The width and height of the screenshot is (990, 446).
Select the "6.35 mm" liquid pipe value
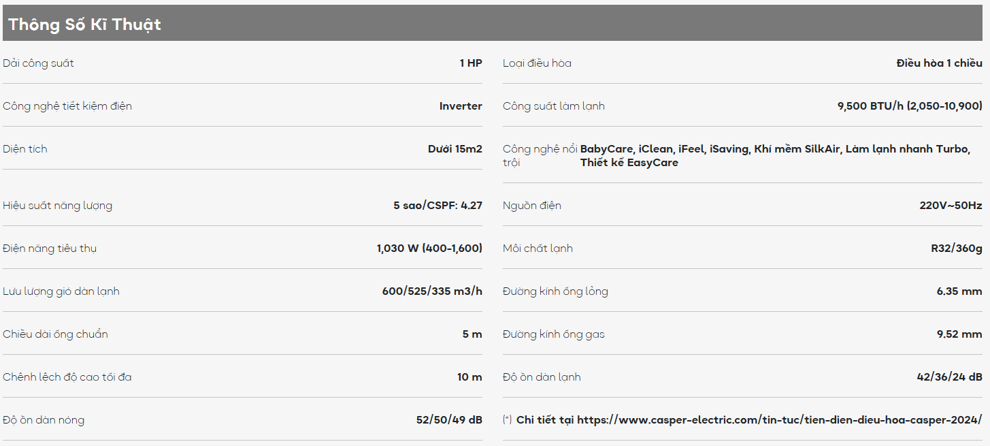tap(959, 291)
